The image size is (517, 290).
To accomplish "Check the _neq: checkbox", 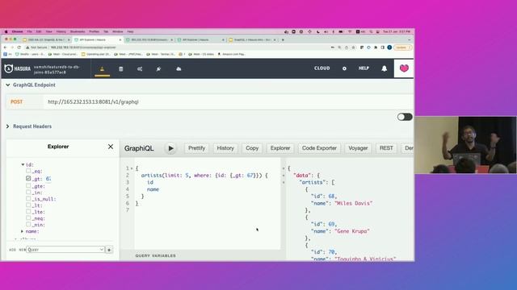I will [28, 218].
